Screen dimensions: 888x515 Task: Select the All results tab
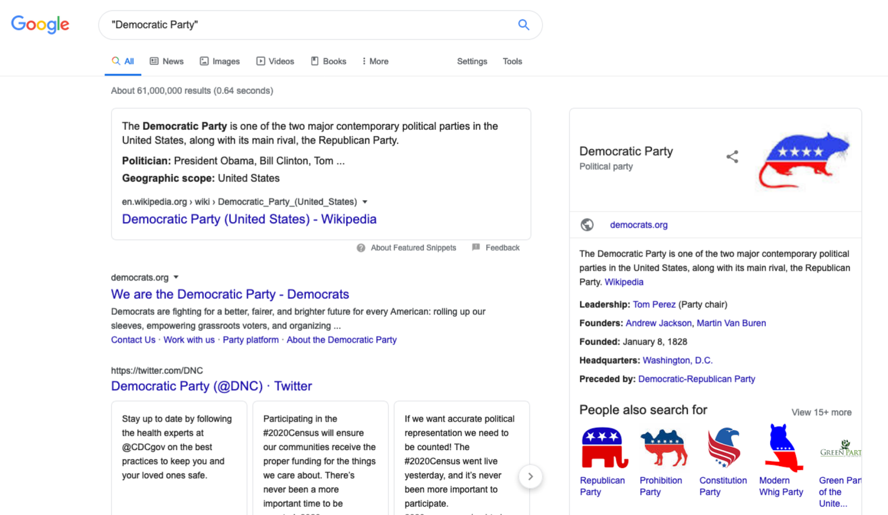pyautogui.click(x=123, y=61)
